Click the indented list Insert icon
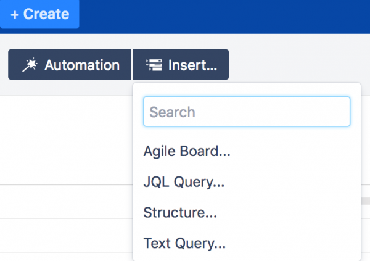This screenshot has height=261, width=370. (x=154, y=65)
